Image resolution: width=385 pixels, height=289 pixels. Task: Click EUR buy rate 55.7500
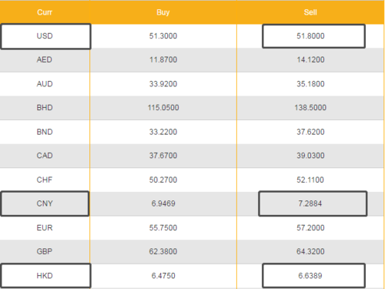[x=163, y=228]
